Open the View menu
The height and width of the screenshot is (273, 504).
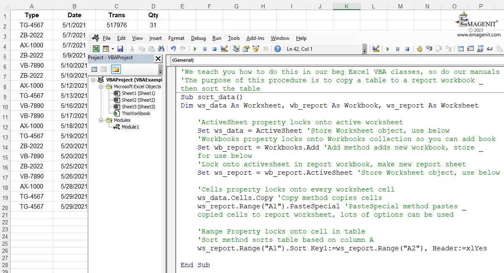[137, 38]
